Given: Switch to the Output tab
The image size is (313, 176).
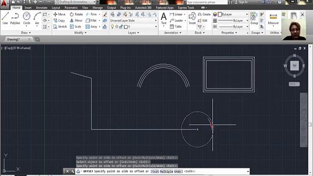Looking at the screenshot, I should coord(112,8).
